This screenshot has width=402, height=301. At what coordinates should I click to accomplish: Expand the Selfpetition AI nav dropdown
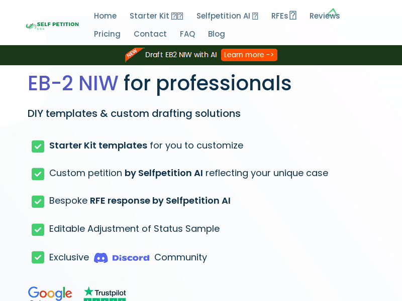[x=227, y=16]
